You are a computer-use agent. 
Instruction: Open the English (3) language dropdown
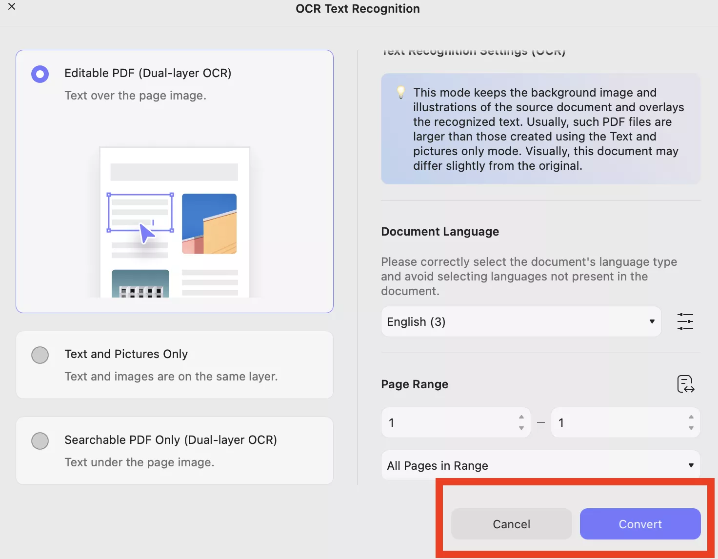[x=520, y=321]
